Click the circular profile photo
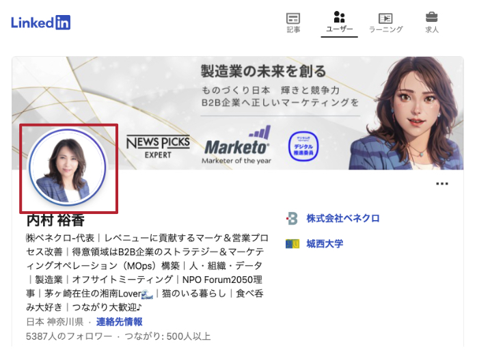The height and width of the screenshot is (350, 477). pos(68,167)
